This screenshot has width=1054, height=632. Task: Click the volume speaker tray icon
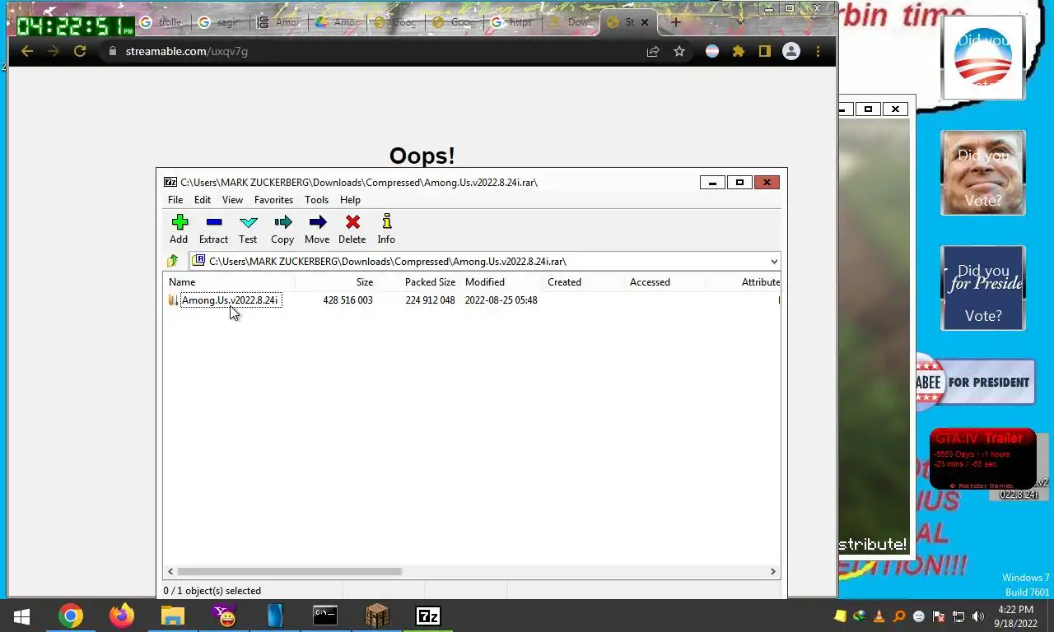pyautogui.click(x=978, y=616)
